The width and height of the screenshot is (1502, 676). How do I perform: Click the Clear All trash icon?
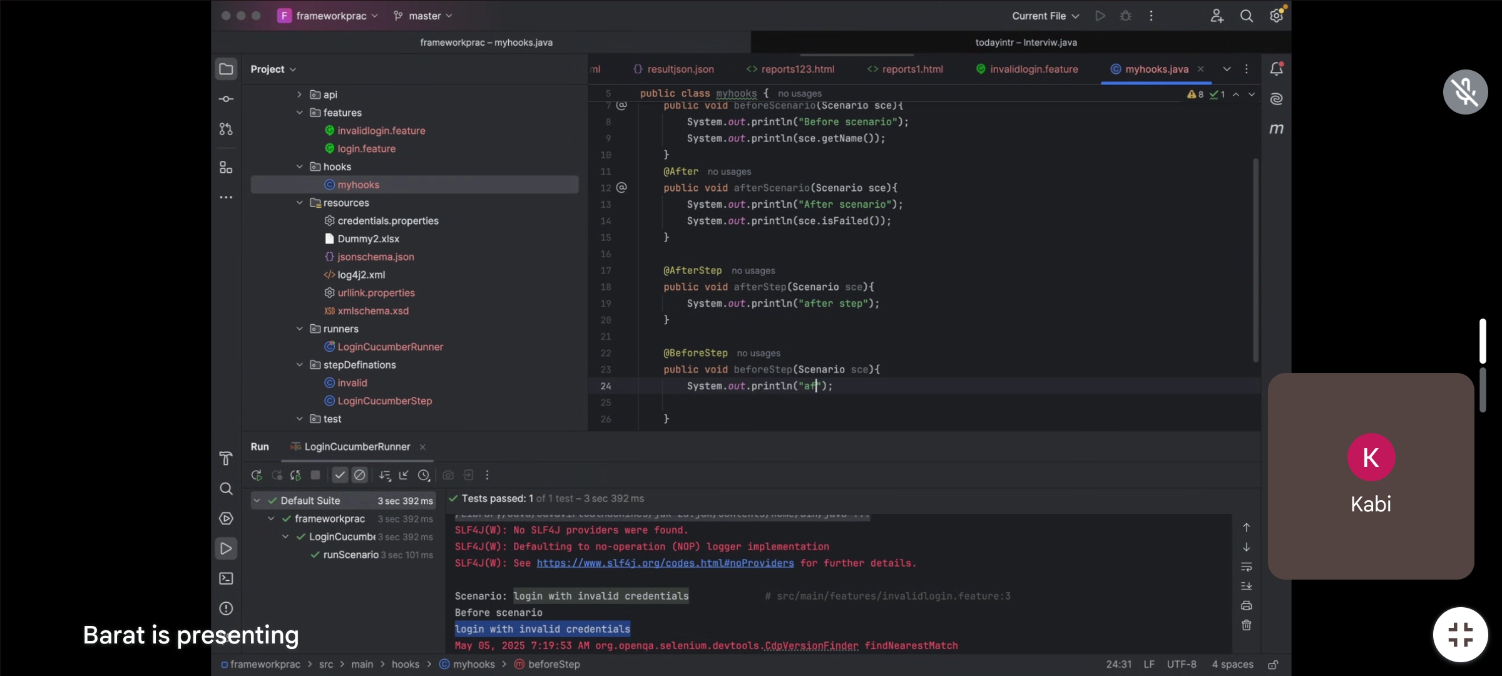pos(1247,625)
